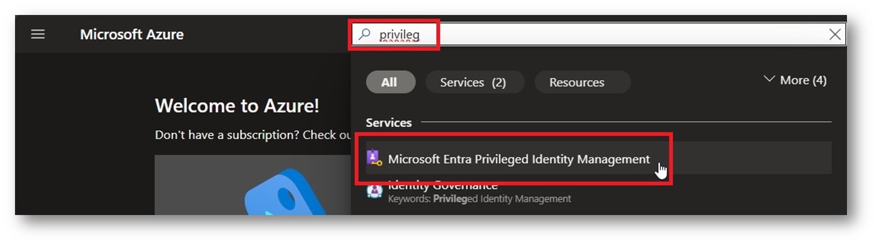Click the Privileged Identity Management service icon
Image resolution: width=877 pixels, height=245 pixels.
pyautogui.click(x=374, y=159)
